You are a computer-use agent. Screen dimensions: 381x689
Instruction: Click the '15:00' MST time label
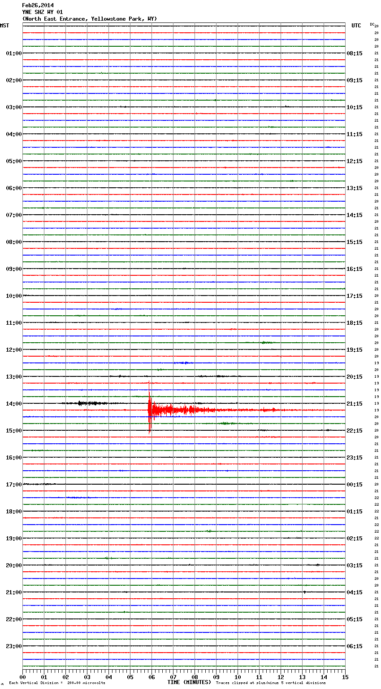pyautogui.click(x=13, y=431)
